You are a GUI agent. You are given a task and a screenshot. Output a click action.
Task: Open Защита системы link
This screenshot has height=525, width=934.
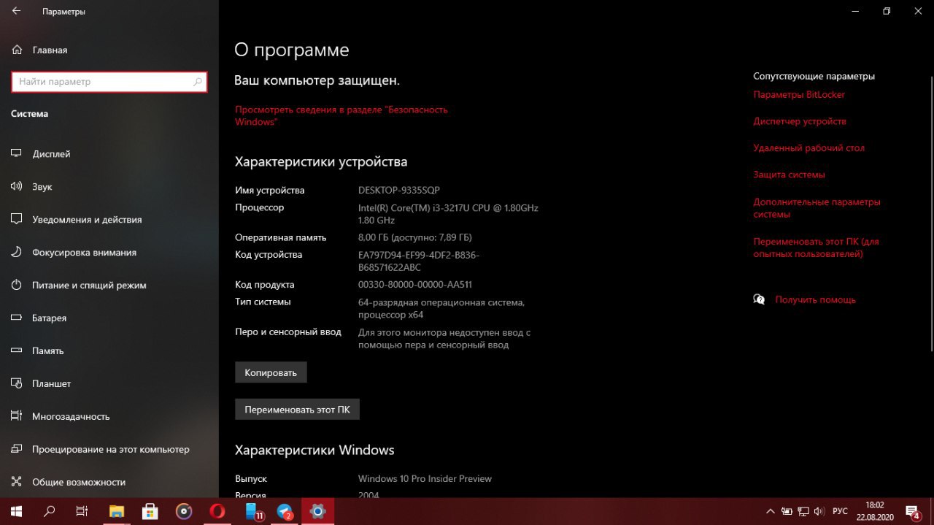coord(789,175)
